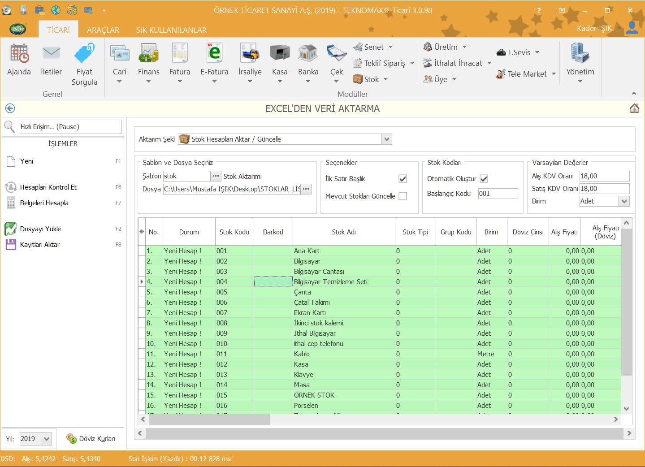Expand the Aktarım Şekli dropdown

[x=387, y=139]
